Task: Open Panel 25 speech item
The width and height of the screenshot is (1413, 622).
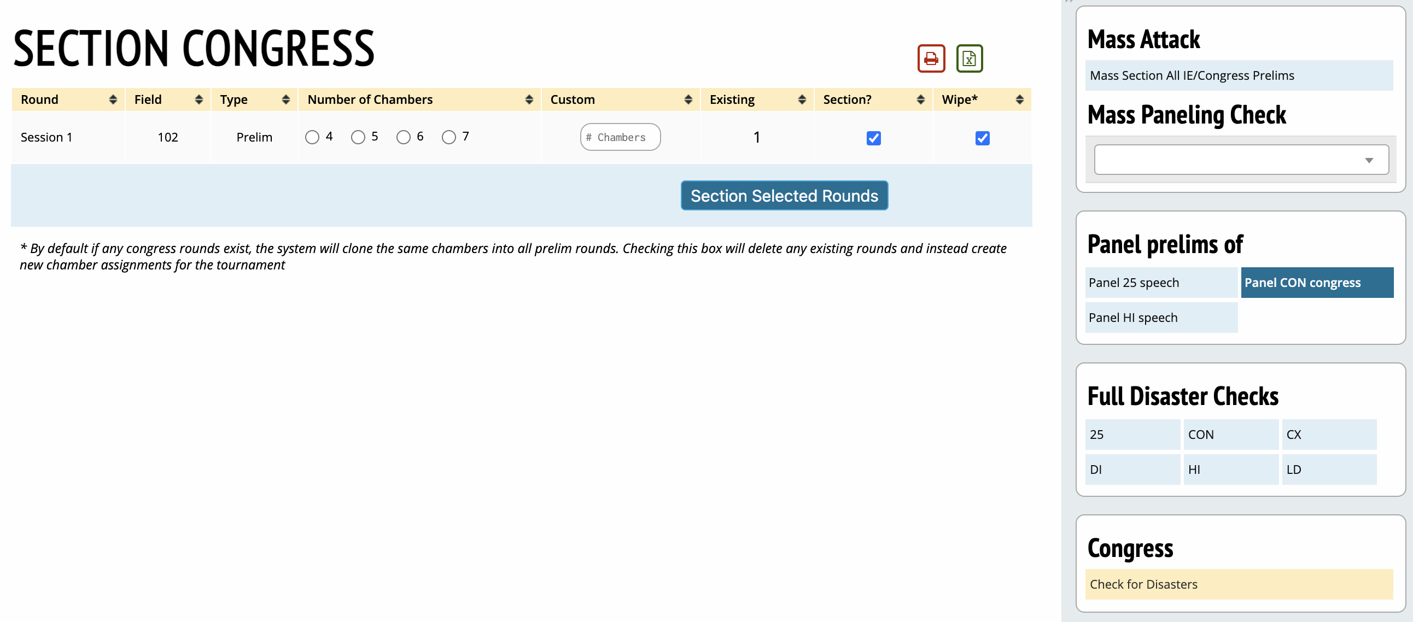Action: [1161, 283]
